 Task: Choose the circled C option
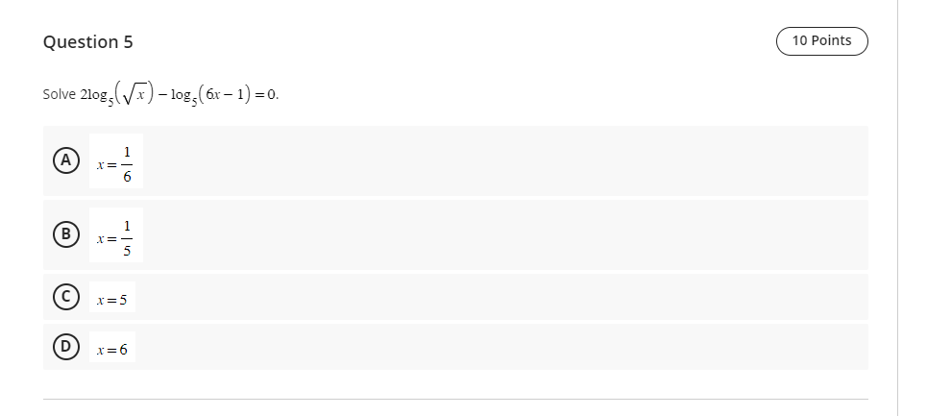pos(65,297)
